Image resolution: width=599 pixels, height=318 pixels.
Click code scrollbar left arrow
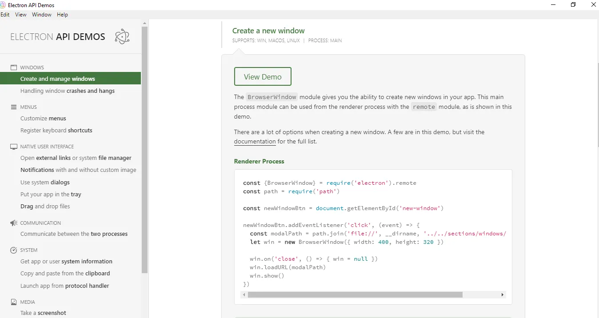point(244,294)
